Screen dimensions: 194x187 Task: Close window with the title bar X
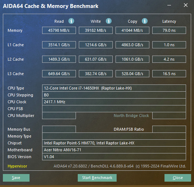[x=186, y=5]
